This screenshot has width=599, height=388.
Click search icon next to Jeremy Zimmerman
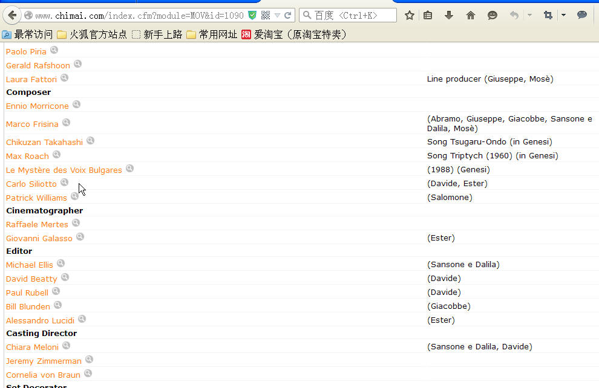pyautogui.click(x=90, y=360)
